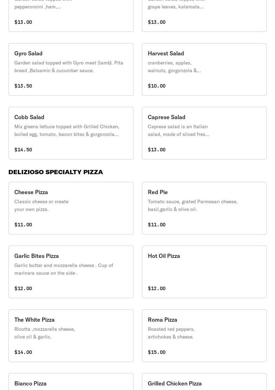This screenshot has width=275, height=390.
Task: Click the $10.00 Harvest Salad price
Action: click(157, 86)
